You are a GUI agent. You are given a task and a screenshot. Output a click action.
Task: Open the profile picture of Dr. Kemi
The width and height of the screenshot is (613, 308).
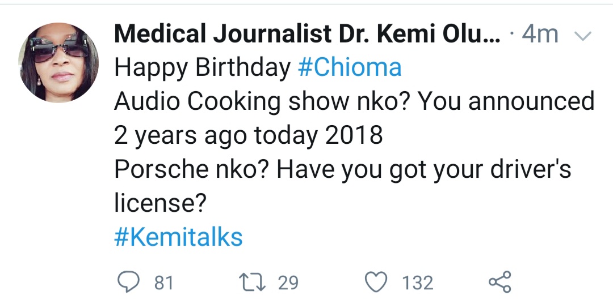(x=58, y=62)
